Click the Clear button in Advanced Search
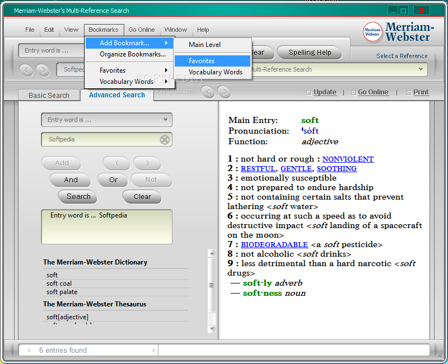The image size is (448, 364). click(x=142, y=197)
